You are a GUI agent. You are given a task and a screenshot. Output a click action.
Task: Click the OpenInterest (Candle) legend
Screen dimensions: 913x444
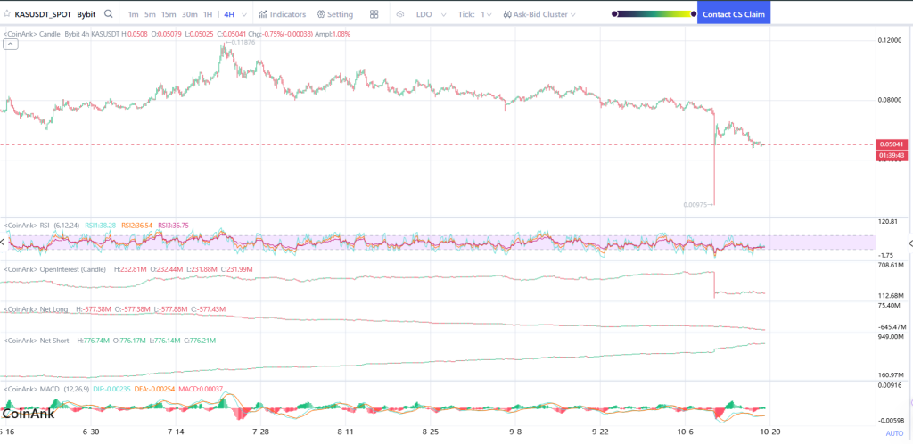pos(55,269)
